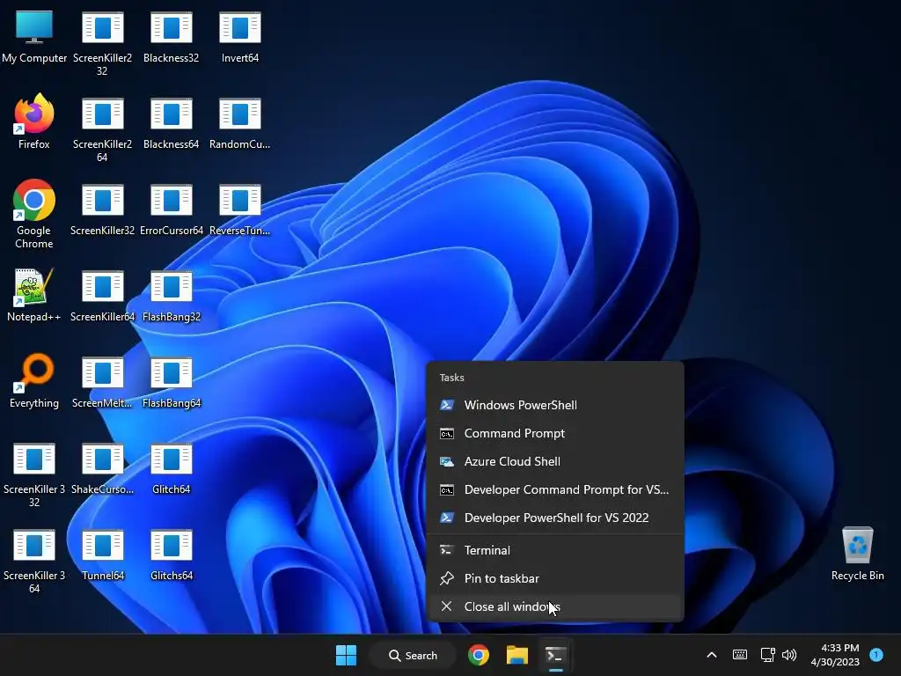Open the Firefox desktop shortcut
This screenshot has width=901, height=676.
(x=34, y=121)
